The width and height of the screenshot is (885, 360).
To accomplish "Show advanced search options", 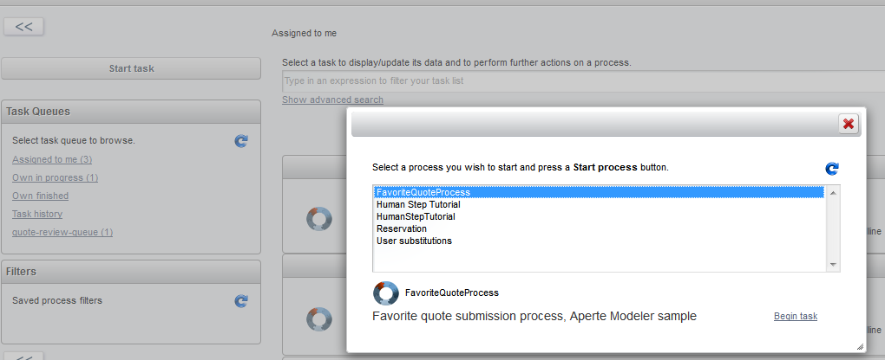I will tap(332, 100).
